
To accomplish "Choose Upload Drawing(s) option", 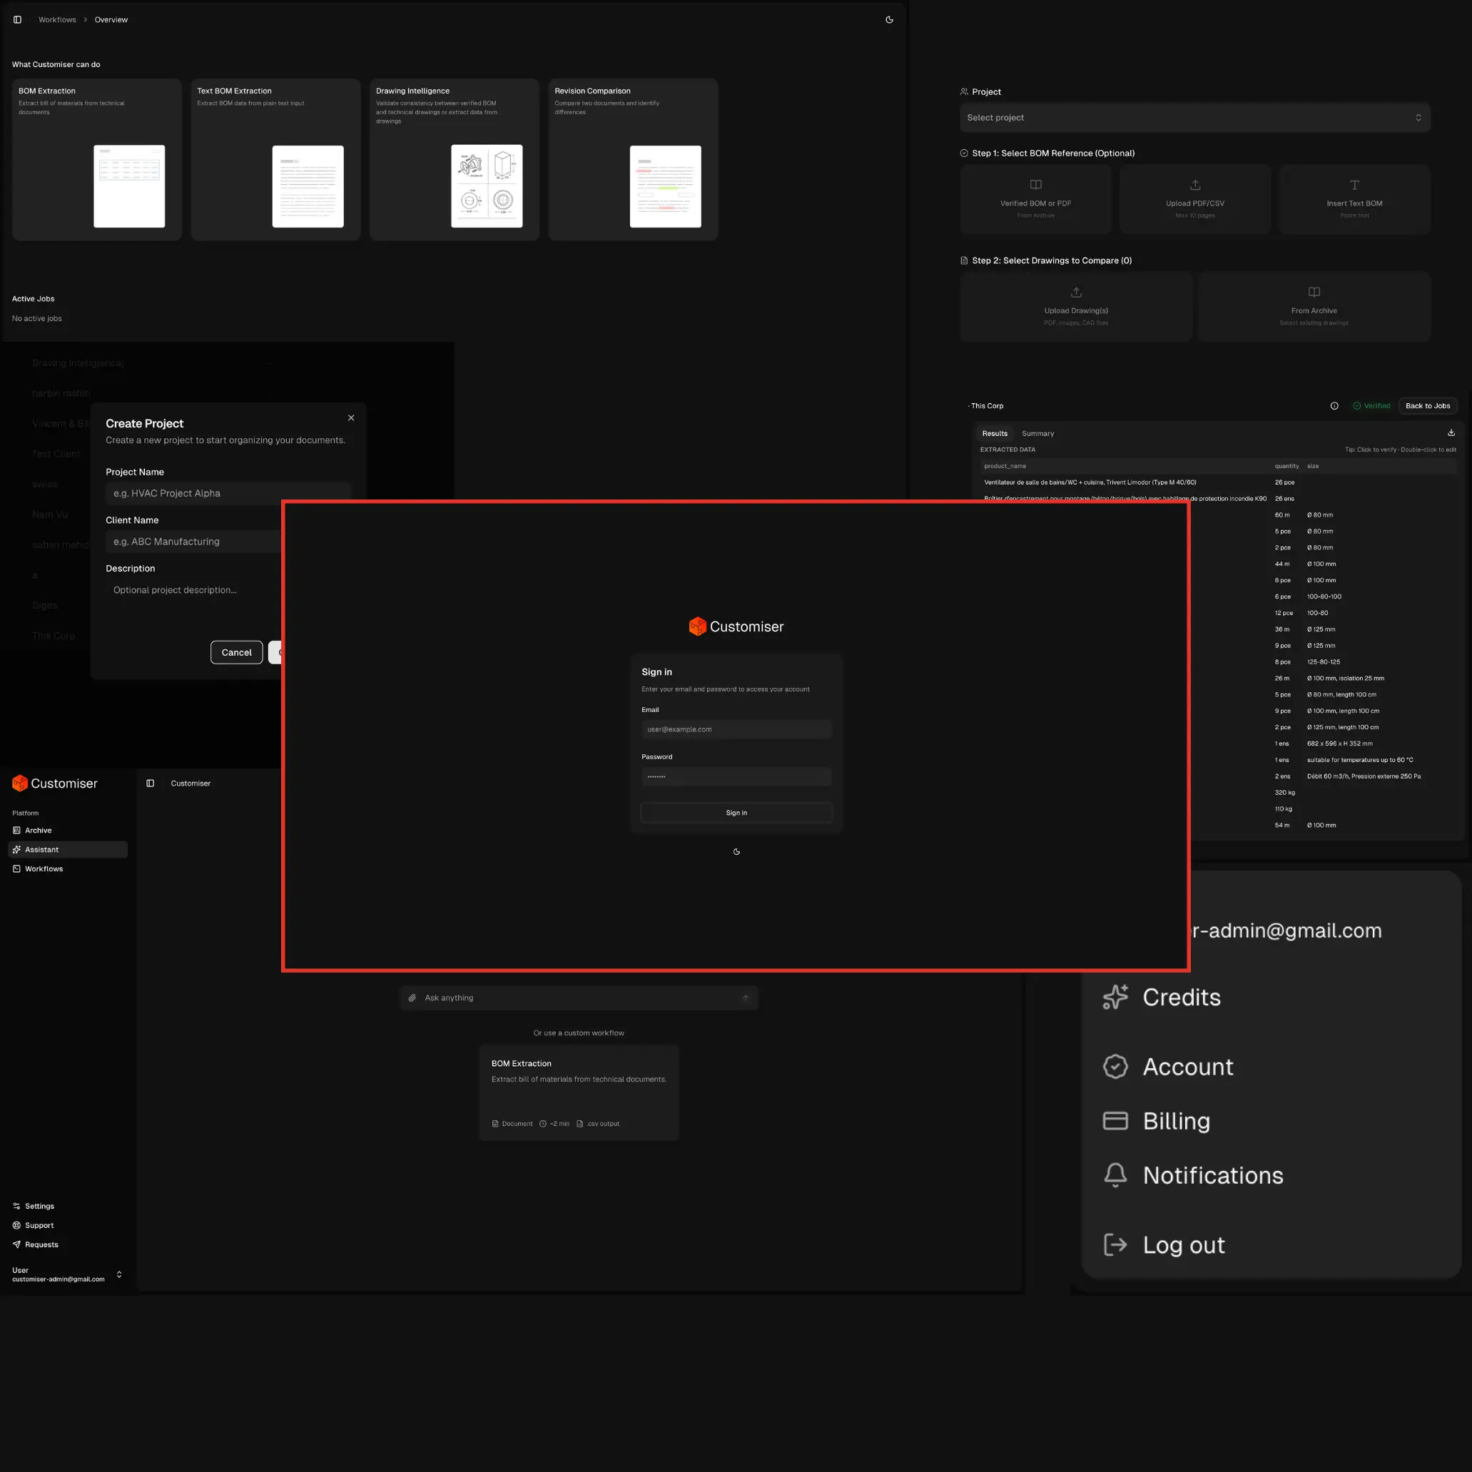I will [1076, 307].
